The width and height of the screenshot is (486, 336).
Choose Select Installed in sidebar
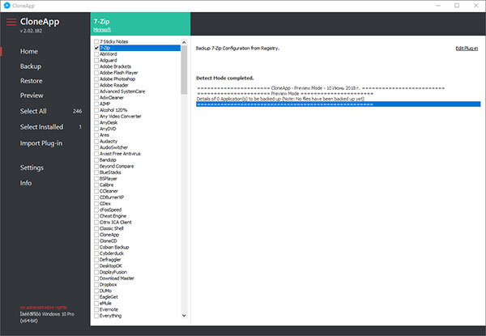tap(41, 127)
